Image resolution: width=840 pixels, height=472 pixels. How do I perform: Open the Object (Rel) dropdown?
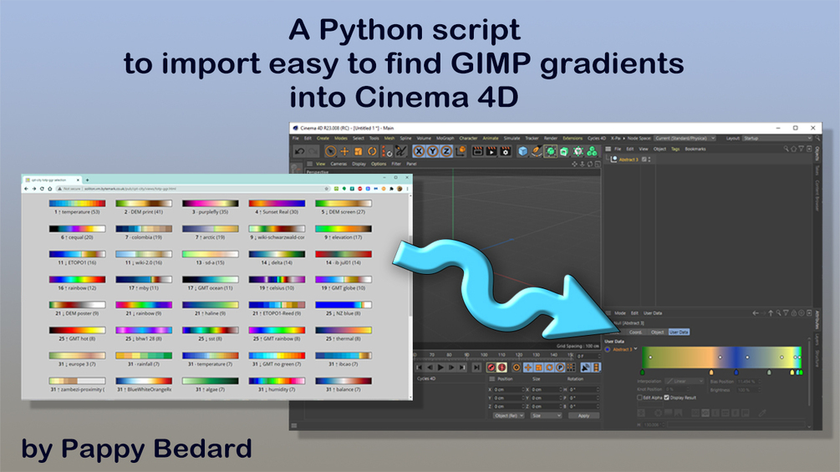[508, 415]
